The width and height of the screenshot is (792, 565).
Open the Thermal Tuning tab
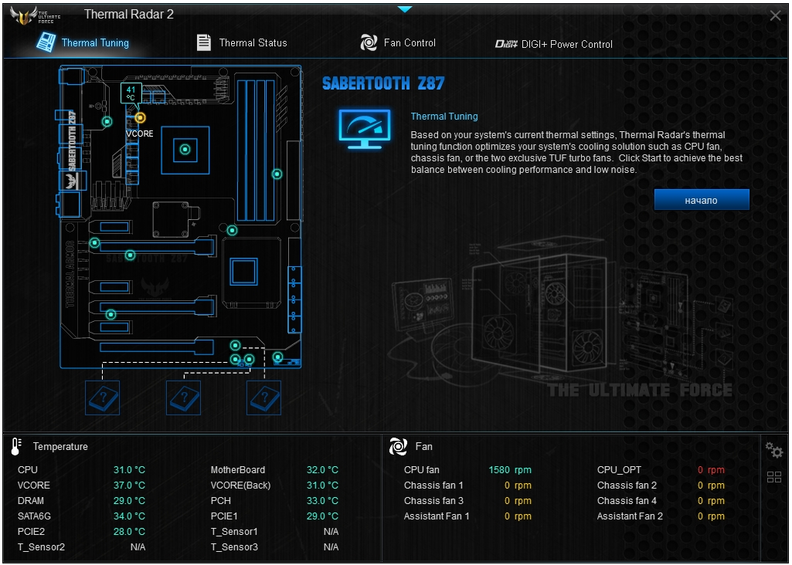pyautogui.click(x=83, y=43)
